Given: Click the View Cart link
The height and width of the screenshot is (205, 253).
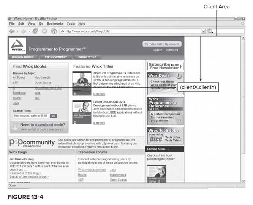Looking at the screenshot, I should [x=156, y=44].
